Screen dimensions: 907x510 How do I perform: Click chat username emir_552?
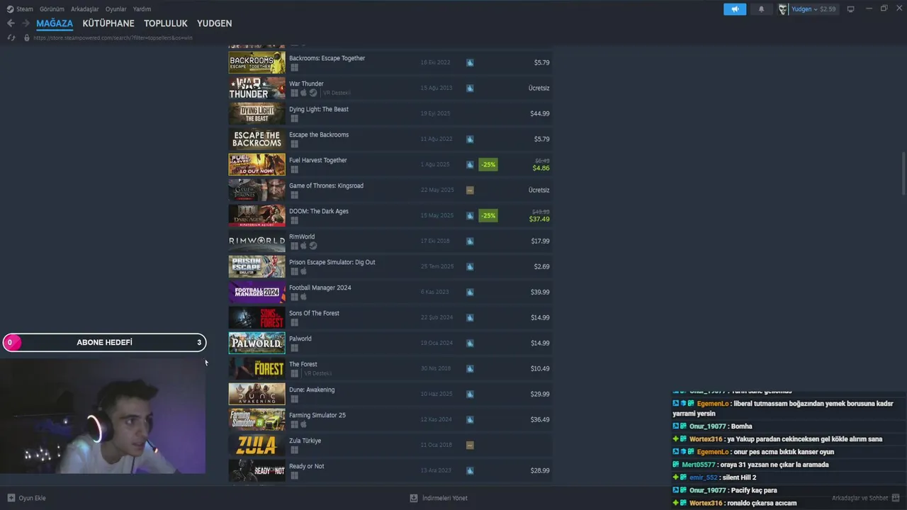(704, 477)
